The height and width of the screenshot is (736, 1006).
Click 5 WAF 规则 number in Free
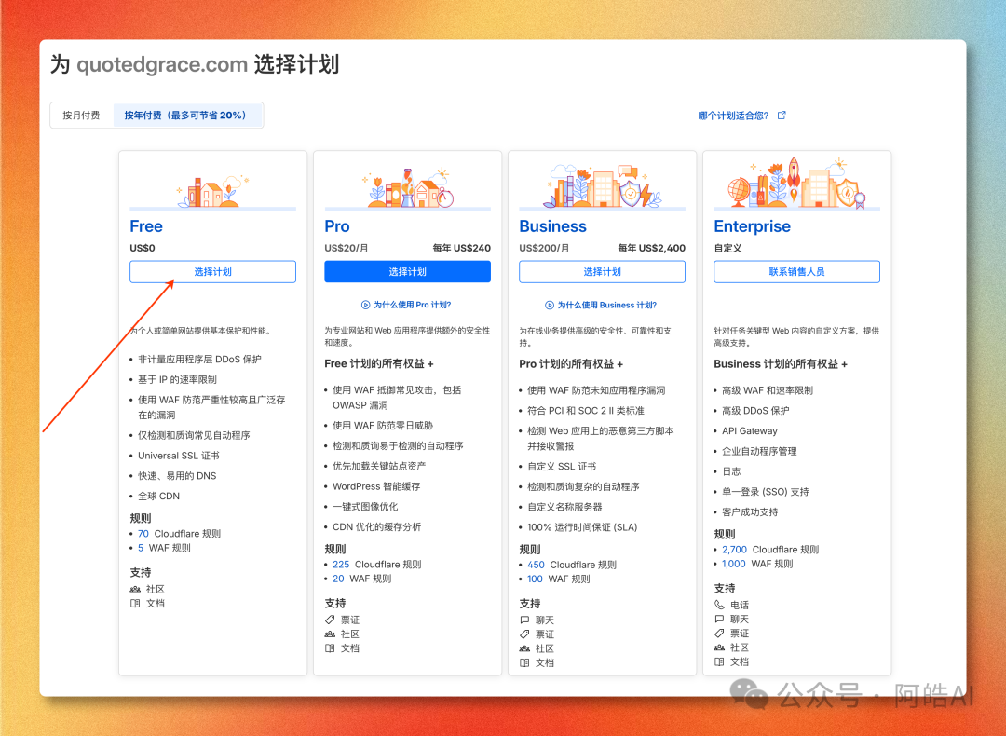(x=141, y=548)
